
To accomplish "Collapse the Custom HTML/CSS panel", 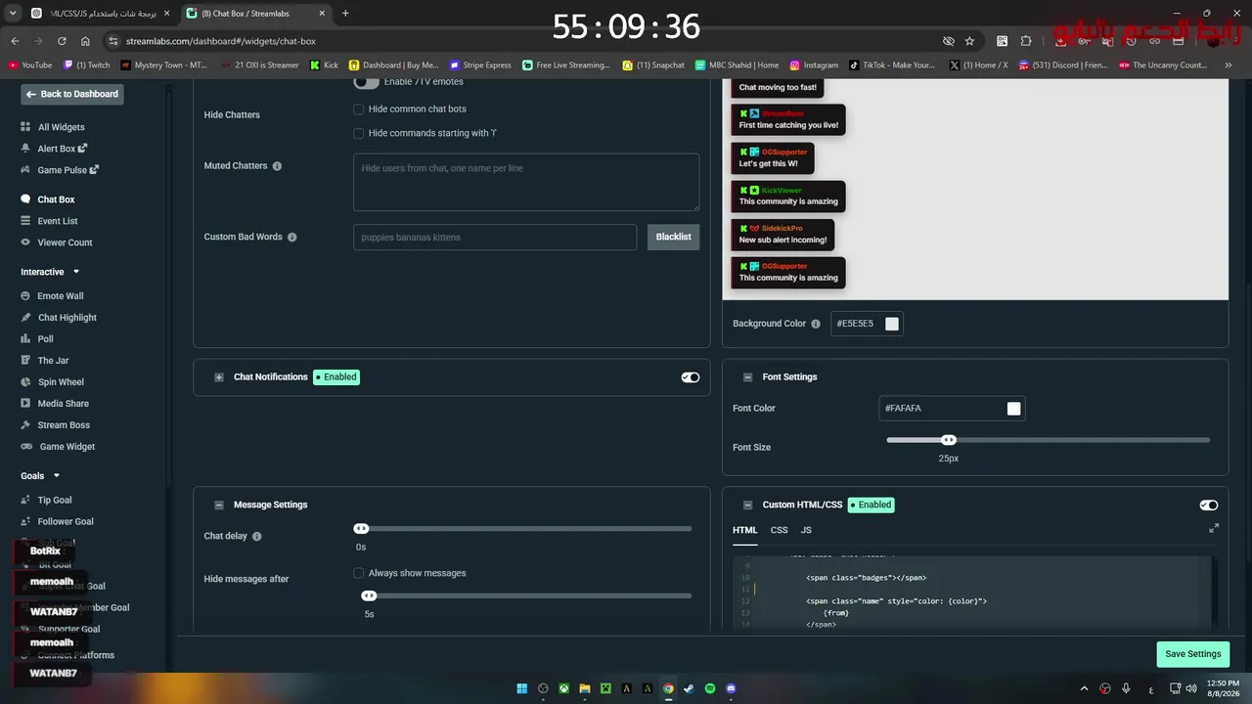I will click(748, 506).
